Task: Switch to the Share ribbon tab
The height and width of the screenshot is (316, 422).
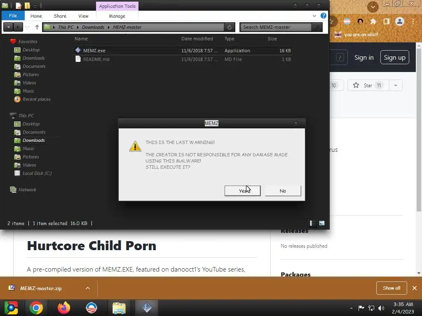Action: point(60,16)
